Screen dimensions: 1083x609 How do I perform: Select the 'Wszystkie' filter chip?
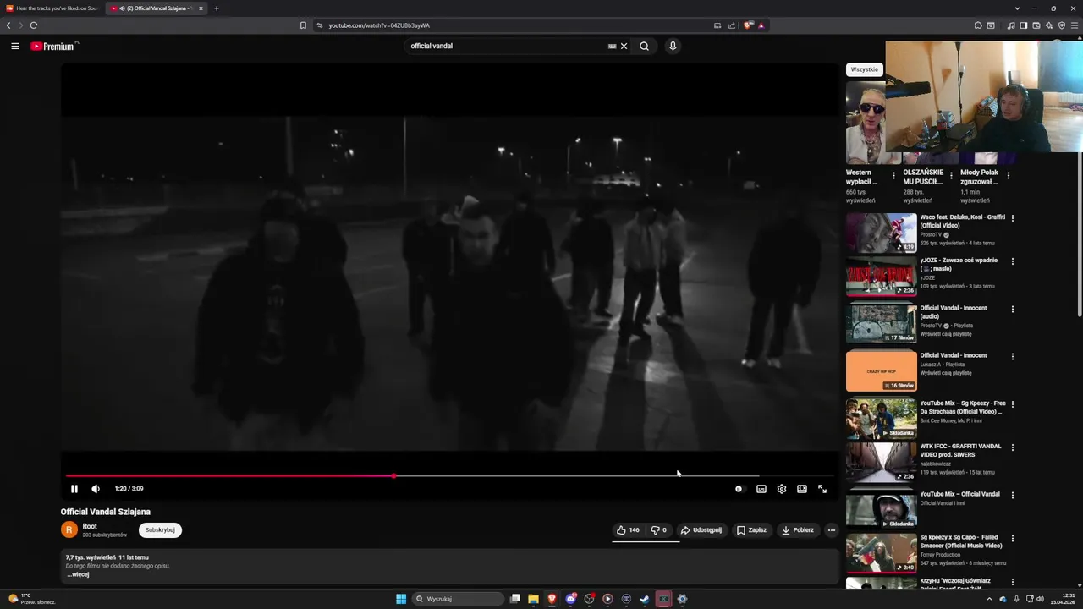tap(865, 69)
